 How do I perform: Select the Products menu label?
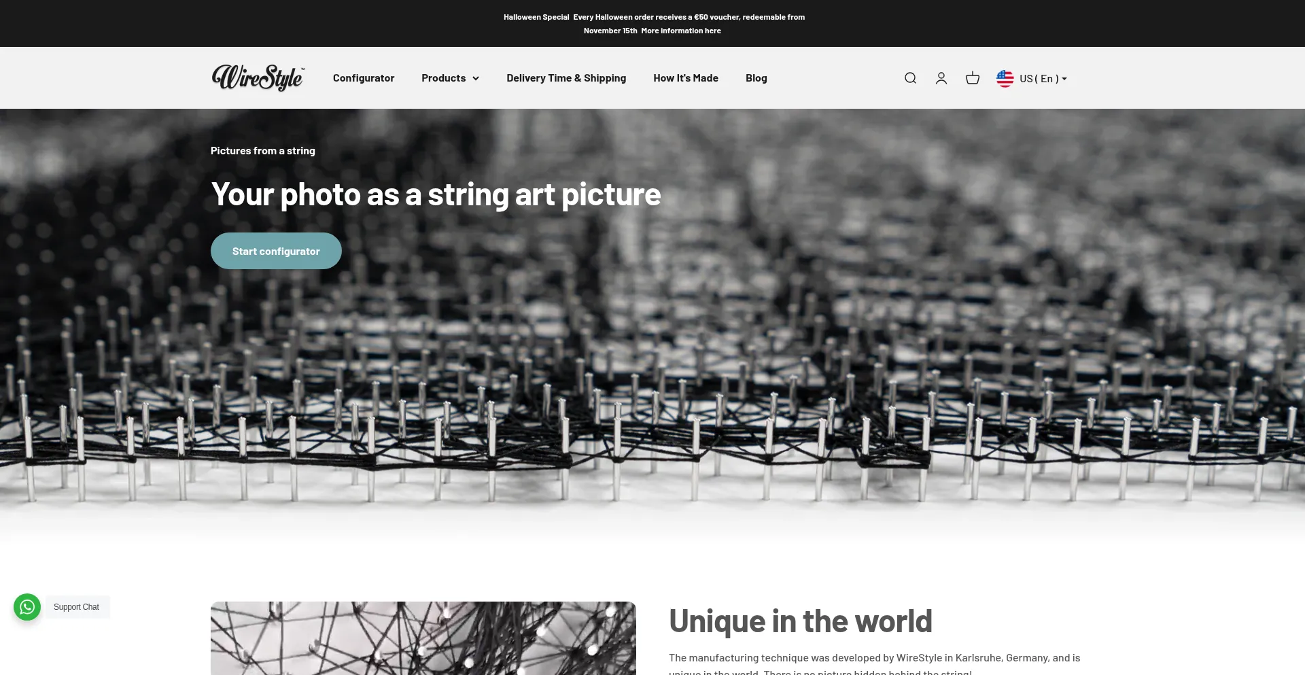(443, 78)
